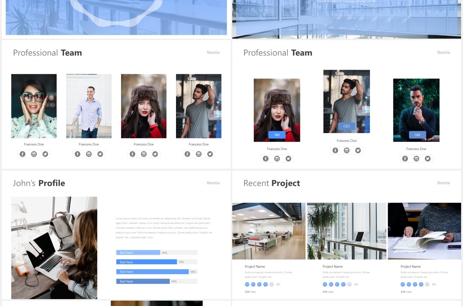Screen dimensions: 463x306
Task: Click Project Name under office interior image
Action: coord(255,267)
